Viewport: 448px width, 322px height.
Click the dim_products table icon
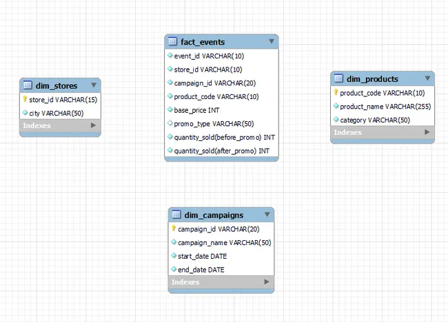pyautogui.click(x=338, y=78)
